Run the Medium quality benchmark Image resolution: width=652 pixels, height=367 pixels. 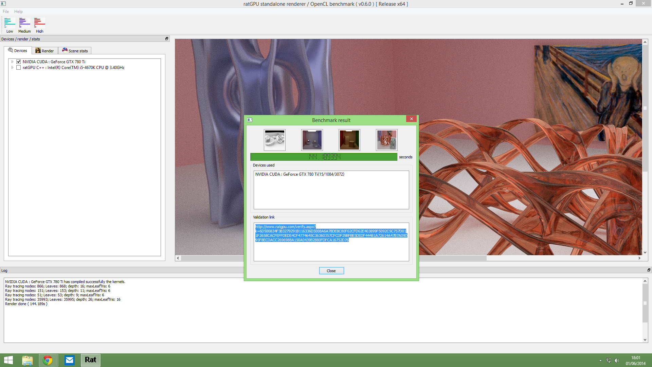coord(24,25)
